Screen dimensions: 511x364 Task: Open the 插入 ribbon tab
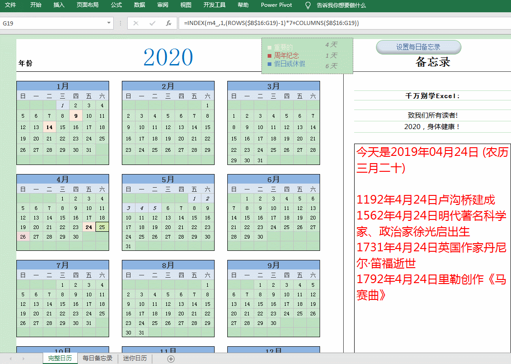coord(59,5)
